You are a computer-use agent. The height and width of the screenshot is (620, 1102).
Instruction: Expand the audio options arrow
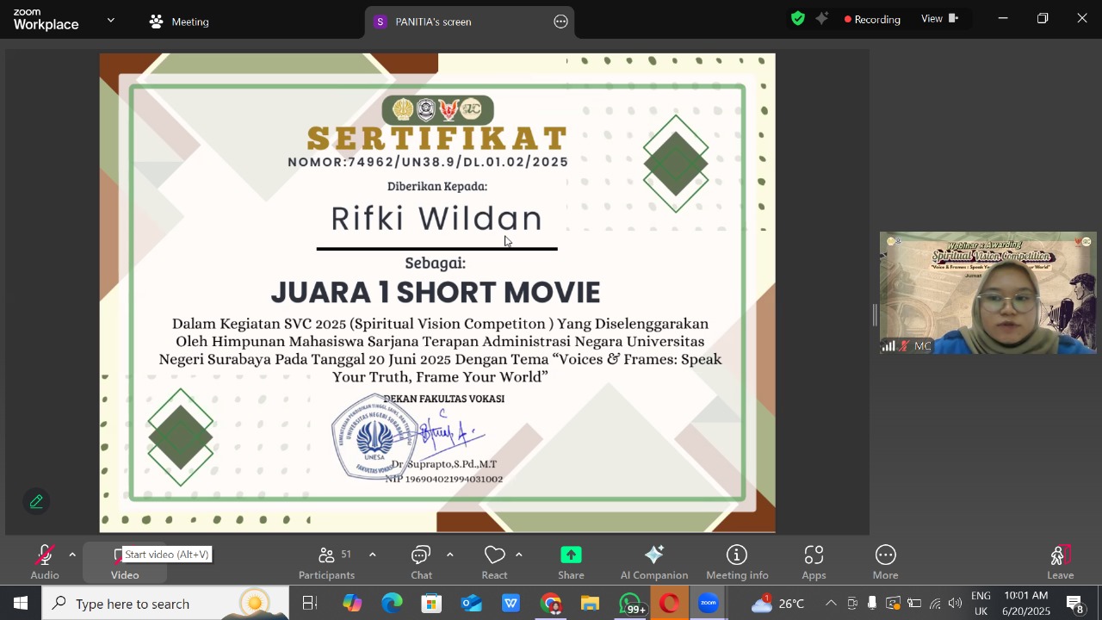pyautogui.click(x=72, y=555)
